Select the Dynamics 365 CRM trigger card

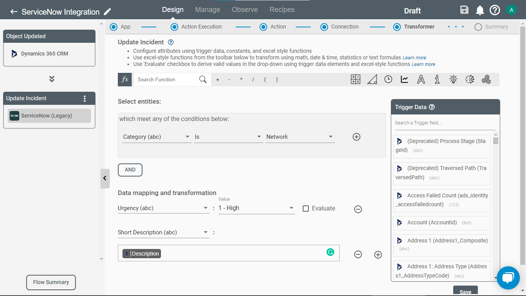pyautogui.click(x=49, y=54)
